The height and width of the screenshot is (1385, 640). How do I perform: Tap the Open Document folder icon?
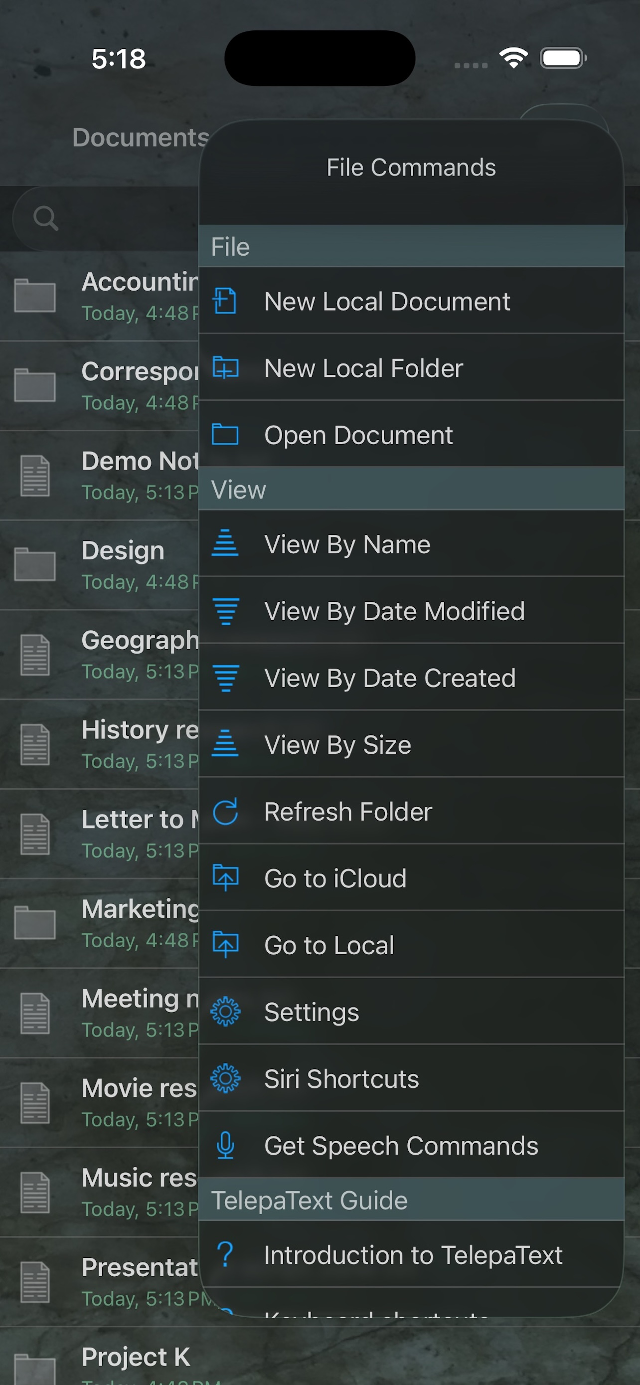pyautogui.click(x=225, y=434)
